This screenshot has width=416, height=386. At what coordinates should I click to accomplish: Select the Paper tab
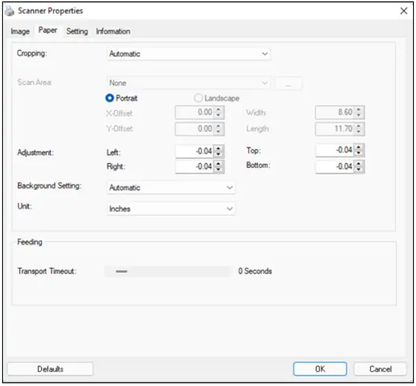click(x=48, y=30)
